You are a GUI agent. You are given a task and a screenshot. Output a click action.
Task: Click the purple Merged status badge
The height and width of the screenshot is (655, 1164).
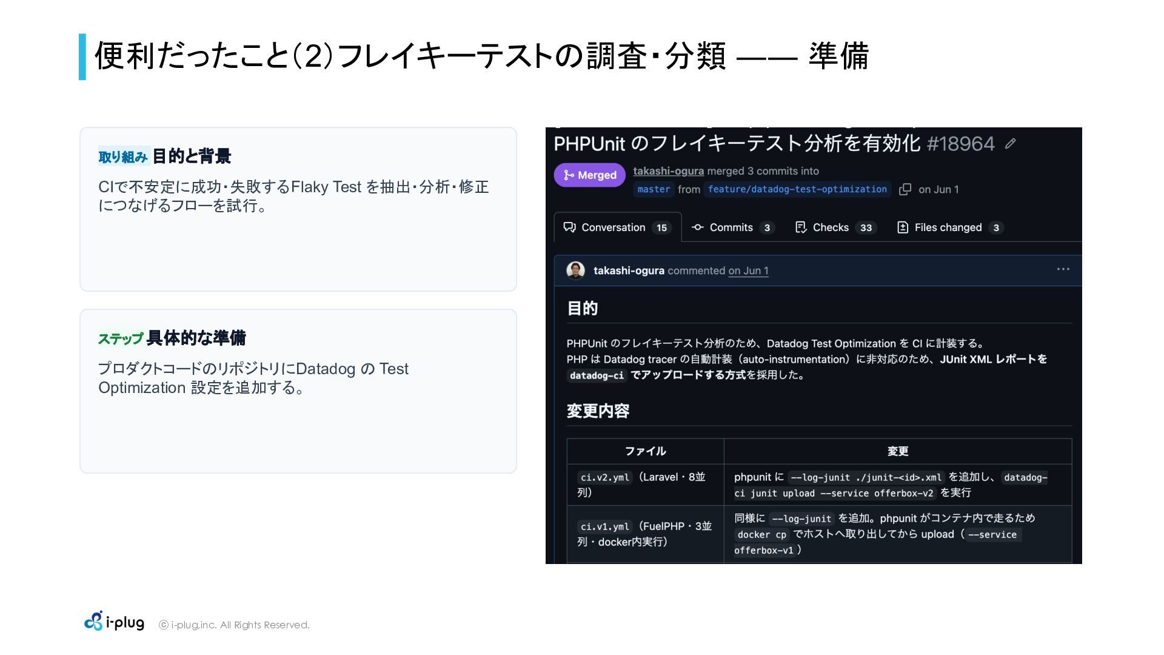pos(589,175)
